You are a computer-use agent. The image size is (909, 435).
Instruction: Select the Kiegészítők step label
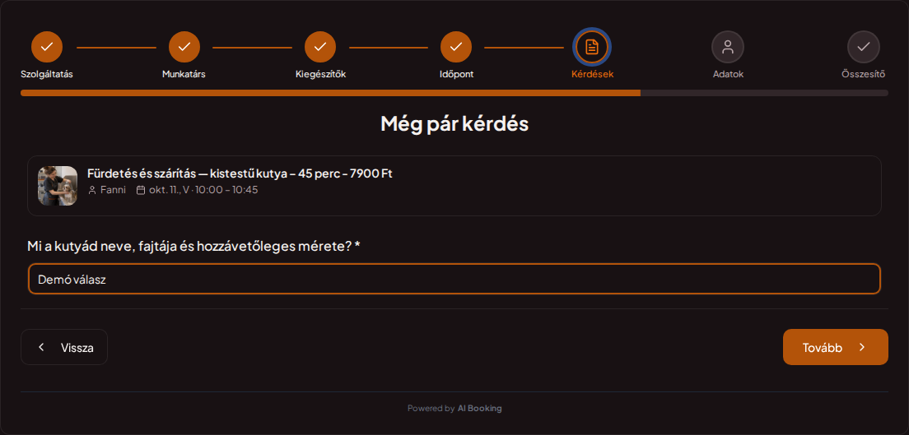[x=320, y=74]
